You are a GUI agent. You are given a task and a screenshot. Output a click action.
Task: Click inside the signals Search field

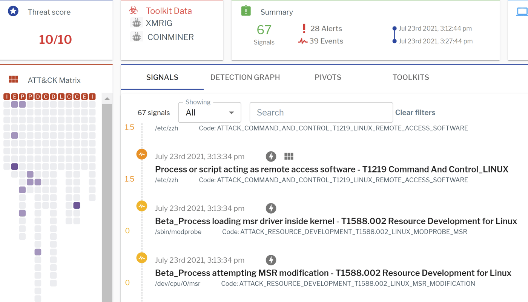click(x=321, y=112)
